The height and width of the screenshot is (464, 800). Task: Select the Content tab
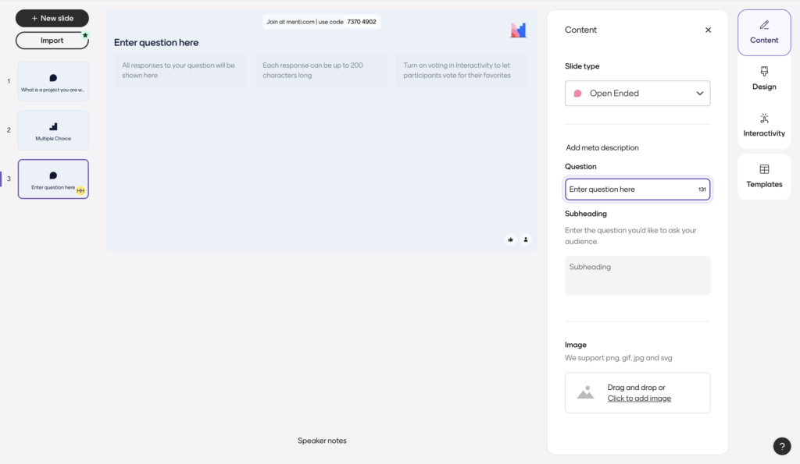[x=764, y=32]
